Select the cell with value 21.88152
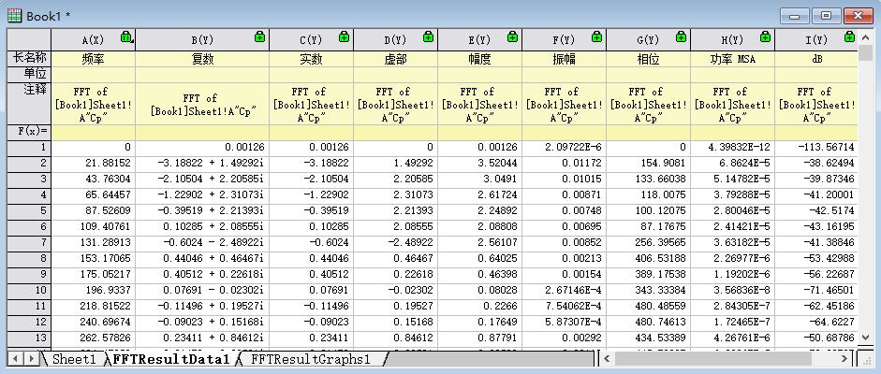Image resolution: width=881 pixels, height=374 pixels. [93, 163]
